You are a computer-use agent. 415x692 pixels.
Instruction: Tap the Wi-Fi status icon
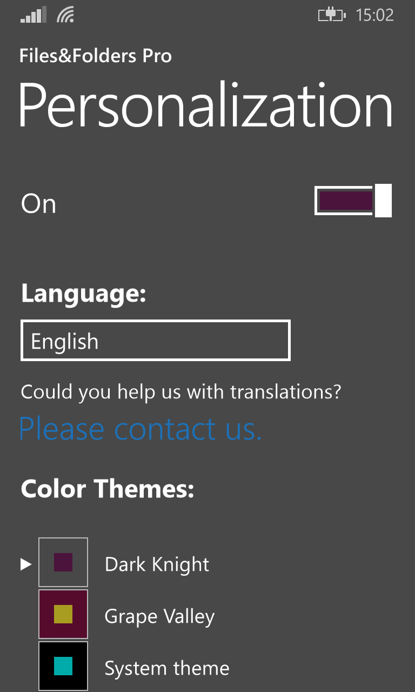coord(65,15)
